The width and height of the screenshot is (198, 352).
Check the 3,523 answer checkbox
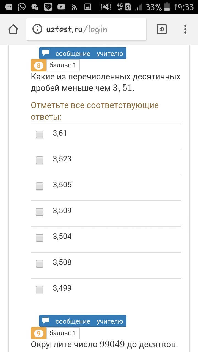tap(40, 160)
